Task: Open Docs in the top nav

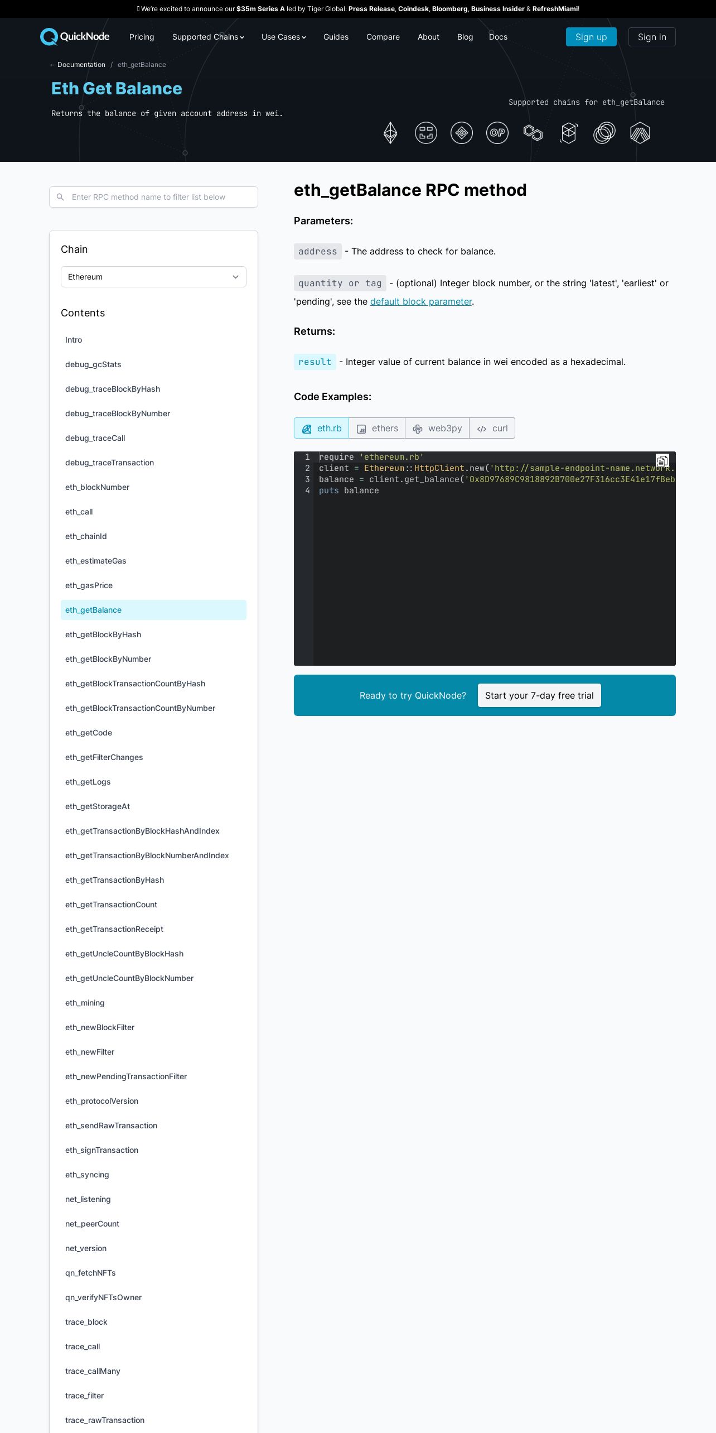Action: click(498, 37)
